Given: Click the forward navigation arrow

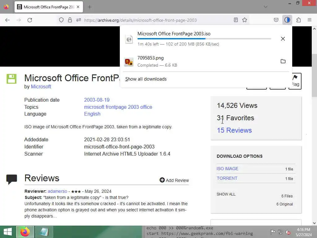Looking at the screenshot, I should (x=19, y=20).
